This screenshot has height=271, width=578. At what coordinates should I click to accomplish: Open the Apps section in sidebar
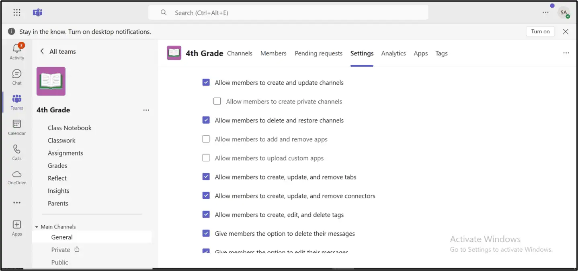[16, 227]
